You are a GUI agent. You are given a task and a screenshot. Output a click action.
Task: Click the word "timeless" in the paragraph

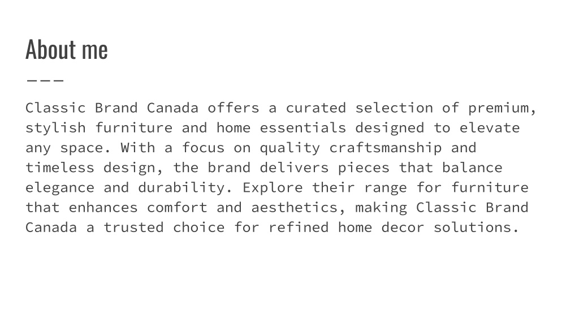60,168
